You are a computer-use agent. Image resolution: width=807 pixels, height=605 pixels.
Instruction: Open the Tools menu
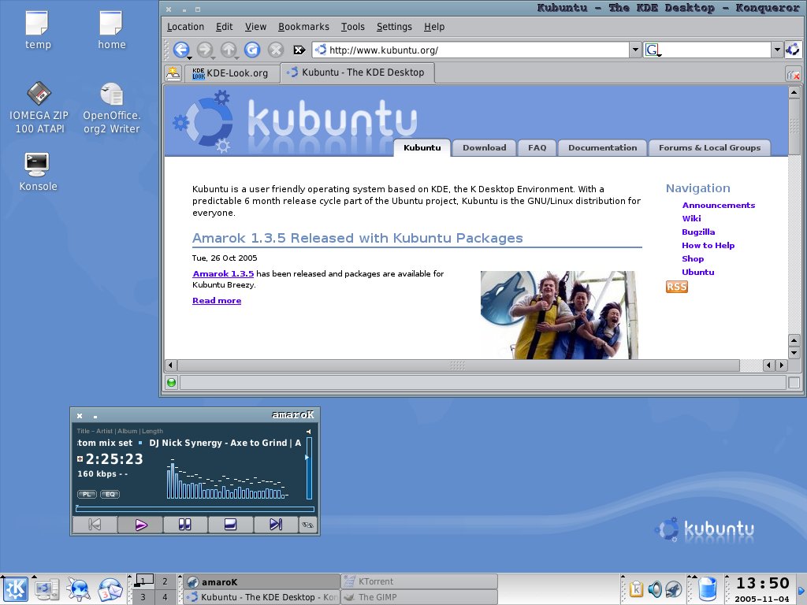tap(352, 27)
